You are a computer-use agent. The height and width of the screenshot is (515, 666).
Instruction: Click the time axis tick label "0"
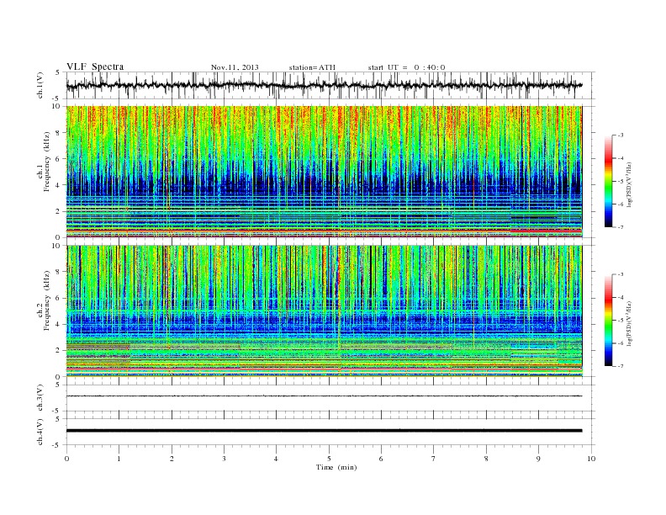tap(66, 459)
